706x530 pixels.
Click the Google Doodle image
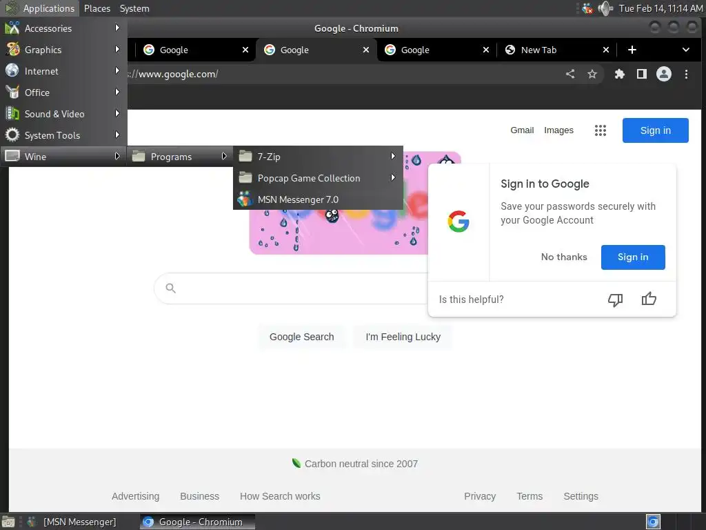pyautogui.click(x=338, y=233)
